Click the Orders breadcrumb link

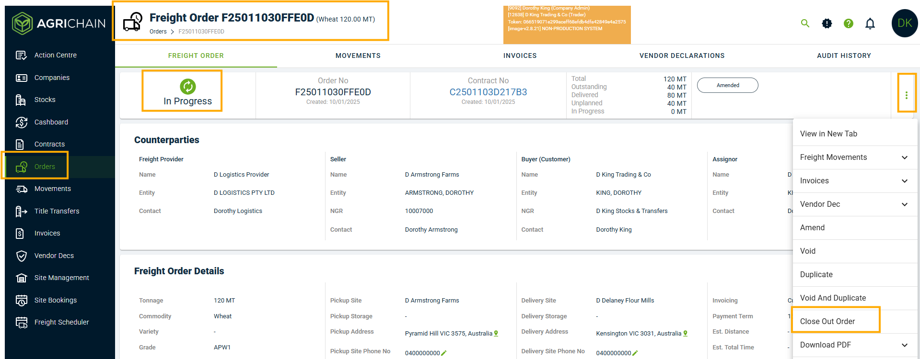point(158,32)
